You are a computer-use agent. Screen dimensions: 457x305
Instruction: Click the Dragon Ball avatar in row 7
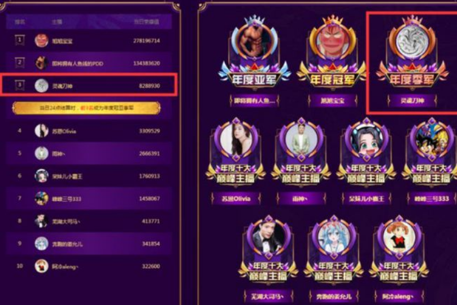(x=41, y=198)
